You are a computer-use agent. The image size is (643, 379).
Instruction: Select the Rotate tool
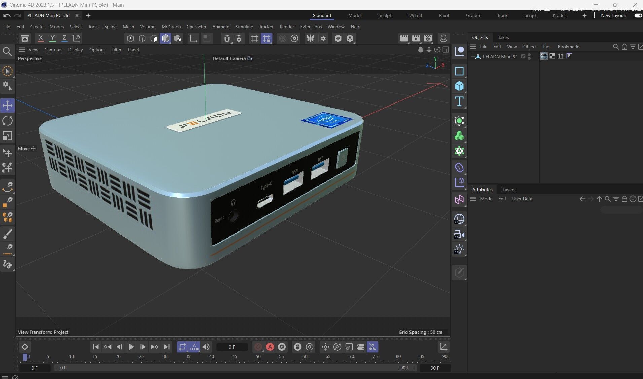(x=7, y=121)
